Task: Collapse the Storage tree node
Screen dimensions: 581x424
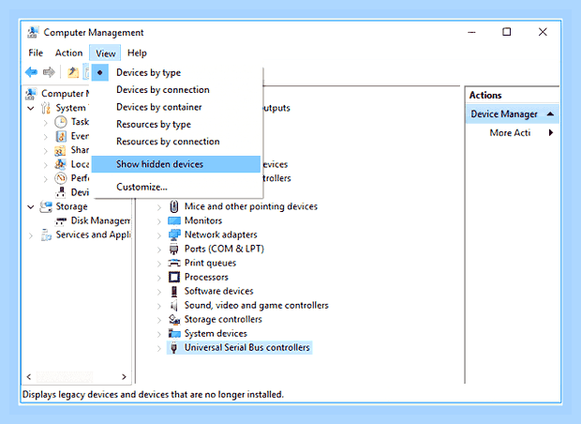Action: coord(31,206)
